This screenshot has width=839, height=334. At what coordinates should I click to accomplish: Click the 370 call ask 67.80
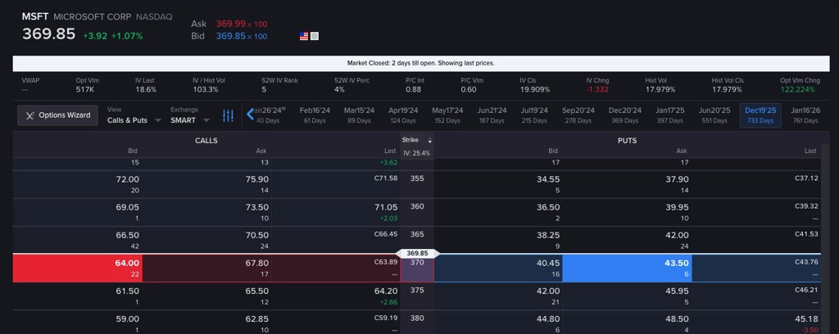[x=207, y=269]
